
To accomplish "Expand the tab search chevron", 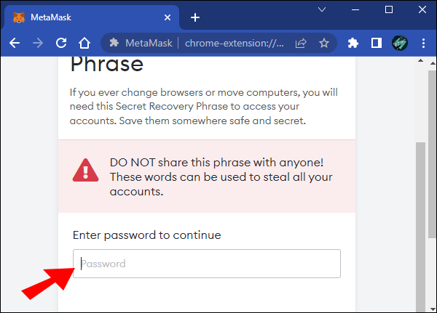I will 322,9.
